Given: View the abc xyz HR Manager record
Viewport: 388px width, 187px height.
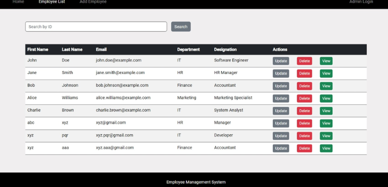Looking at the screenshot, I should pos(326,123).
